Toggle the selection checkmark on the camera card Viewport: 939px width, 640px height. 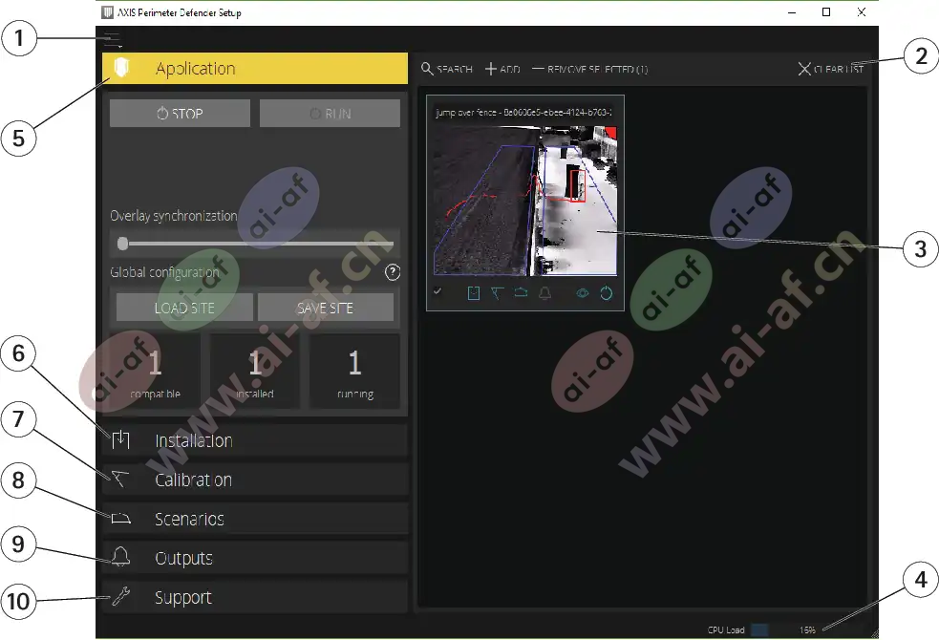click(x=437, y=291)
